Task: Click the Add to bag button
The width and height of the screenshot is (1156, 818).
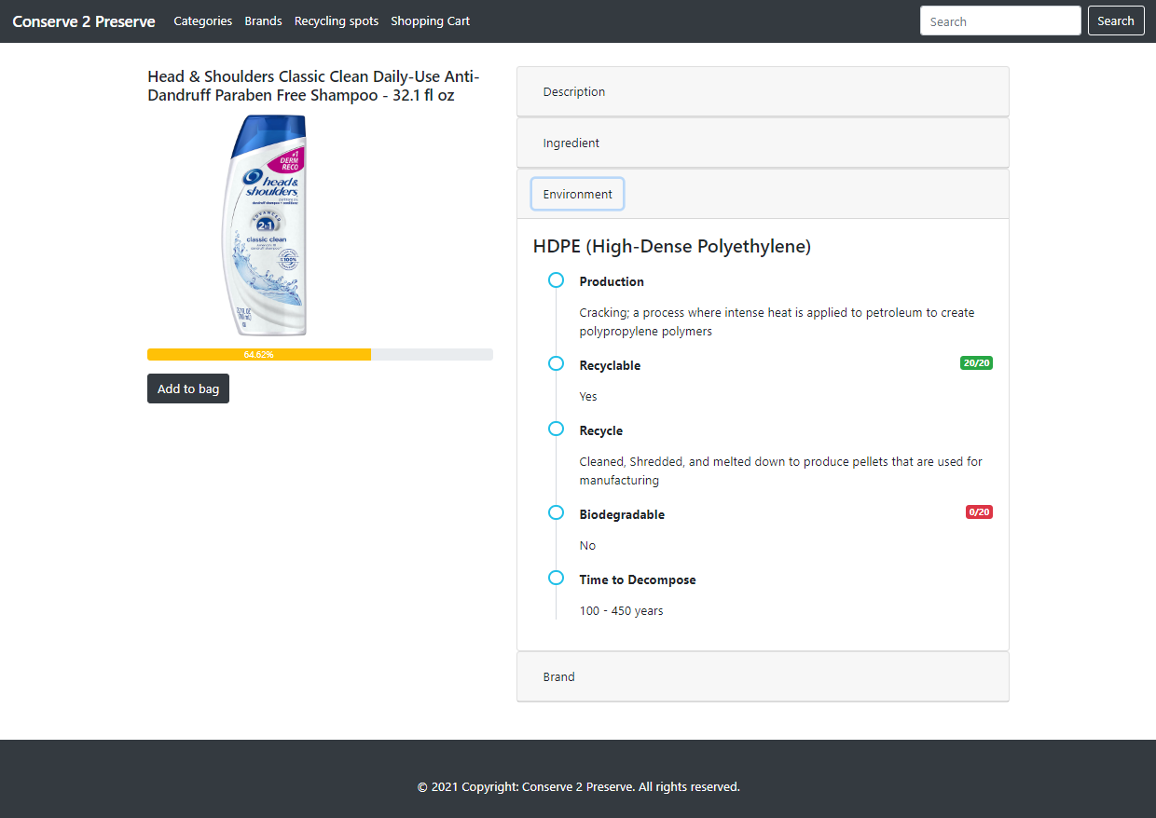Action: pos(188,389)
